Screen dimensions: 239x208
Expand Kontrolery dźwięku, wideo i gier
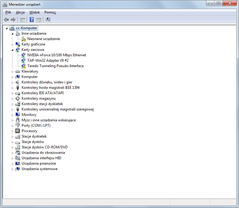point(12,82)
